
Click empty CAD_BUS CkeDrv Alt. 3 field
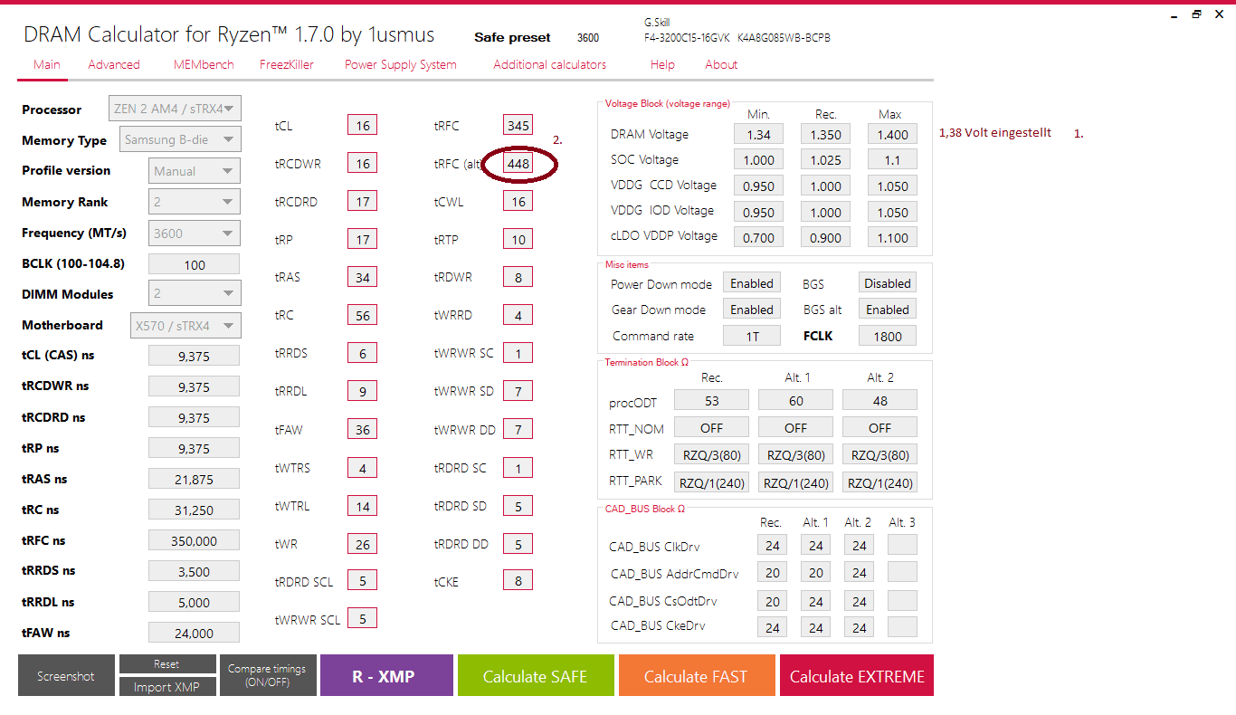tap(902, 626)
